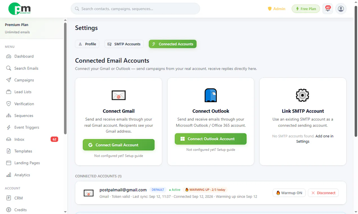Open the Profile settings tab

click(x=87, y=44)
